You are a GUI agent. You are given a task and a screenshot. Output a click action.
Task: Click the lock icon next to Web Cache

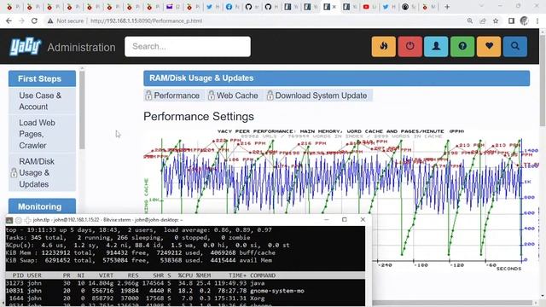click(x=212, y=96)
